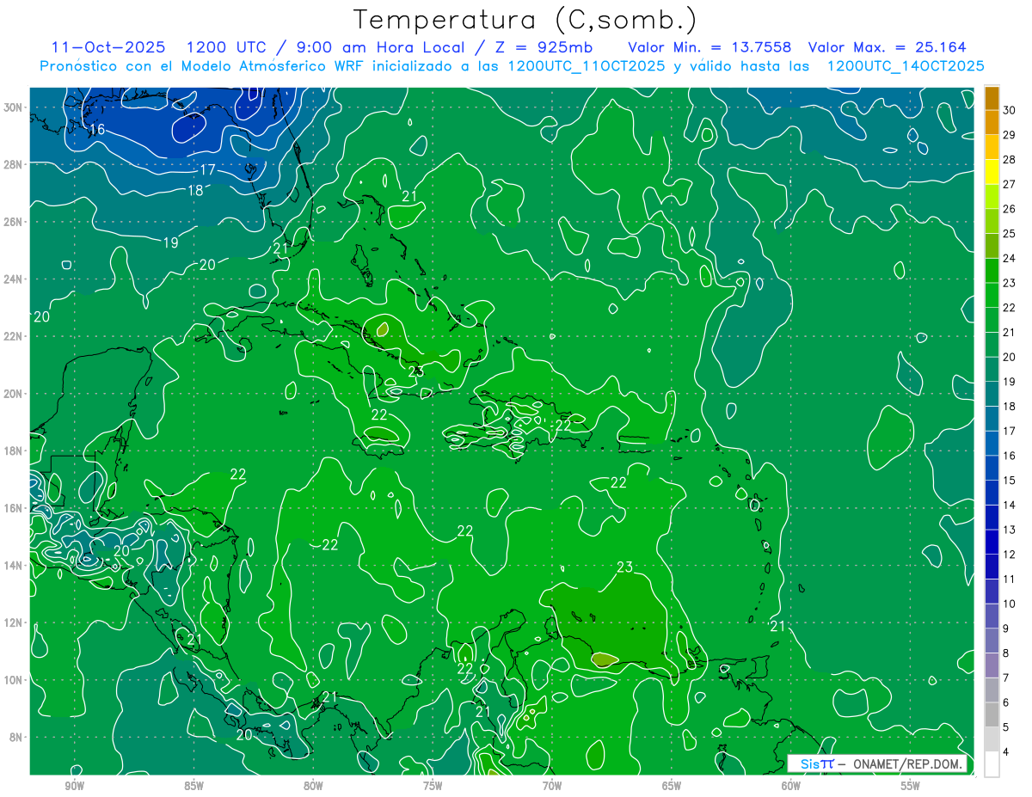Click the "Sisπ" logo text
This screenshot has height=797, width=1032.
coord(816,763)
